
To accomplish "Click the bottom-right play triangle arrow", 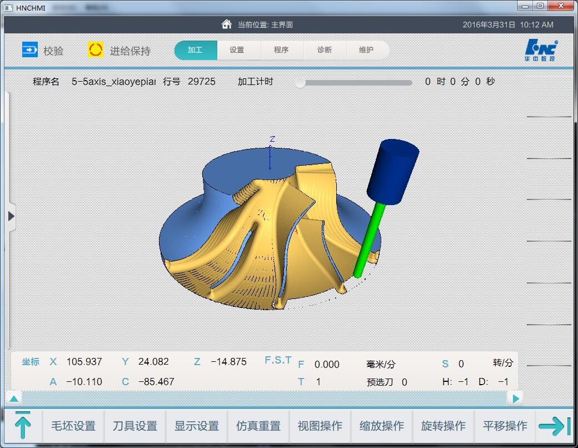I will point(515,398).
